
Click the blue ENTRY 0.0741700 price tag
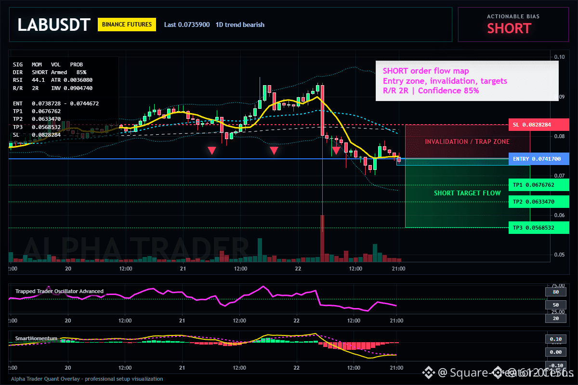pos(539,159)
